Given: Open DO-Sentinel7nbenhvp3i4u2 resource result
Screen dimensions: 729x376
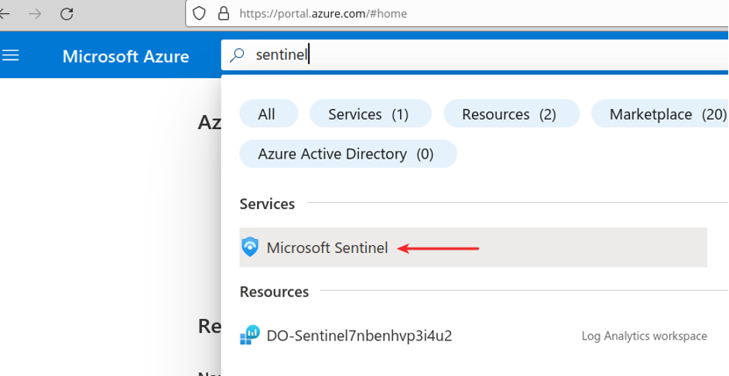Looking at the screenshot, I should point(359,336).
